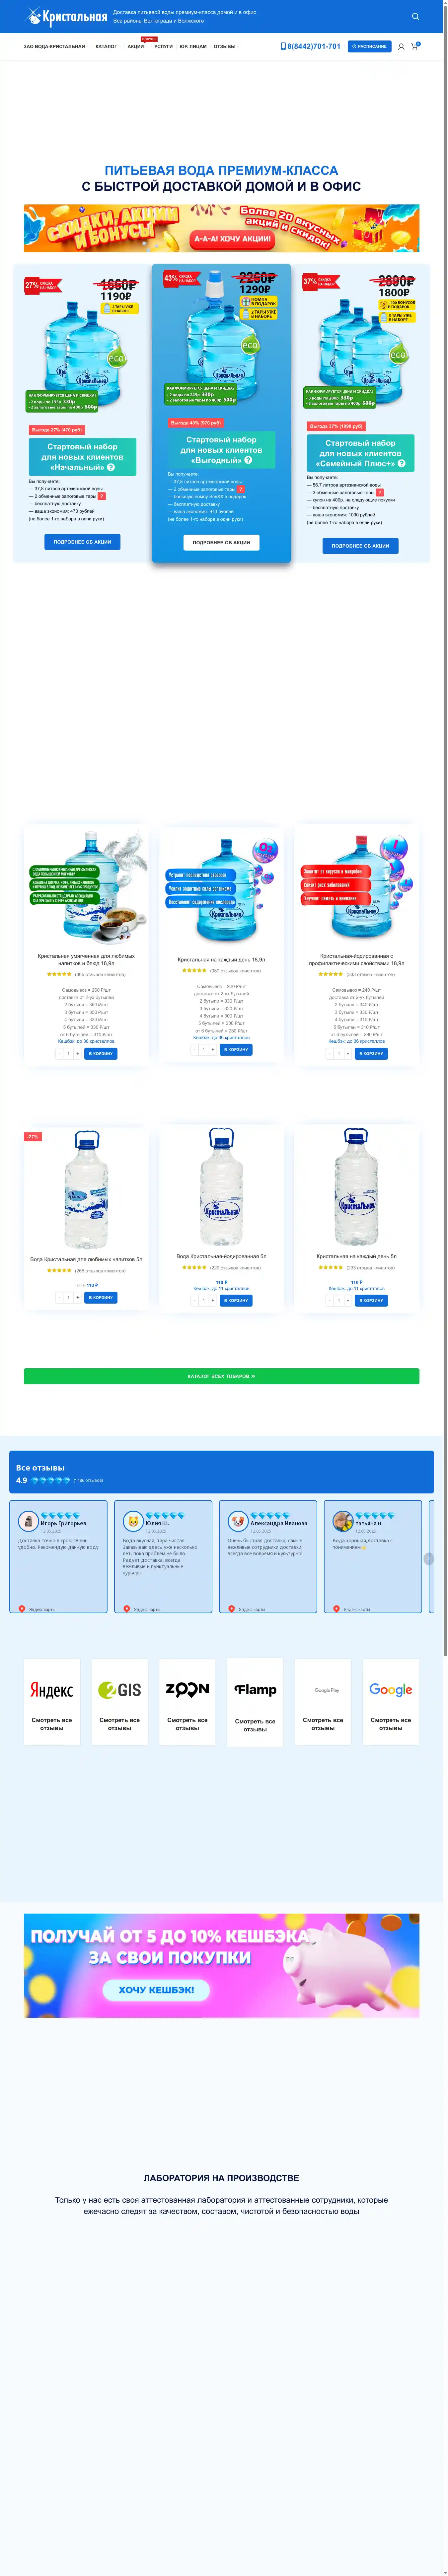
Task: Open the Flamp reviews logo
Action: [x=255, y=1690]
